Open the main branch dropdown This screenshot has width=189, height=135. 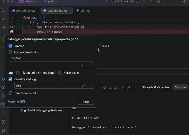51,2
